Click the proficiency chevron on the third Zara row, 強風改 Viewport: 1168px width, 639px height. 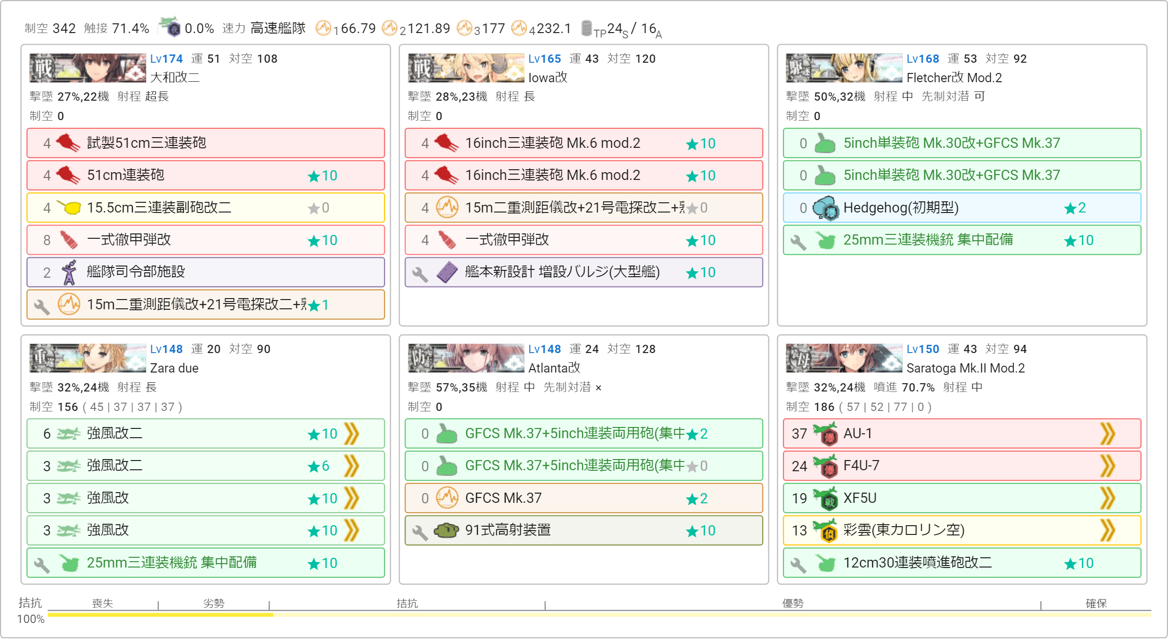coord(351,498)
